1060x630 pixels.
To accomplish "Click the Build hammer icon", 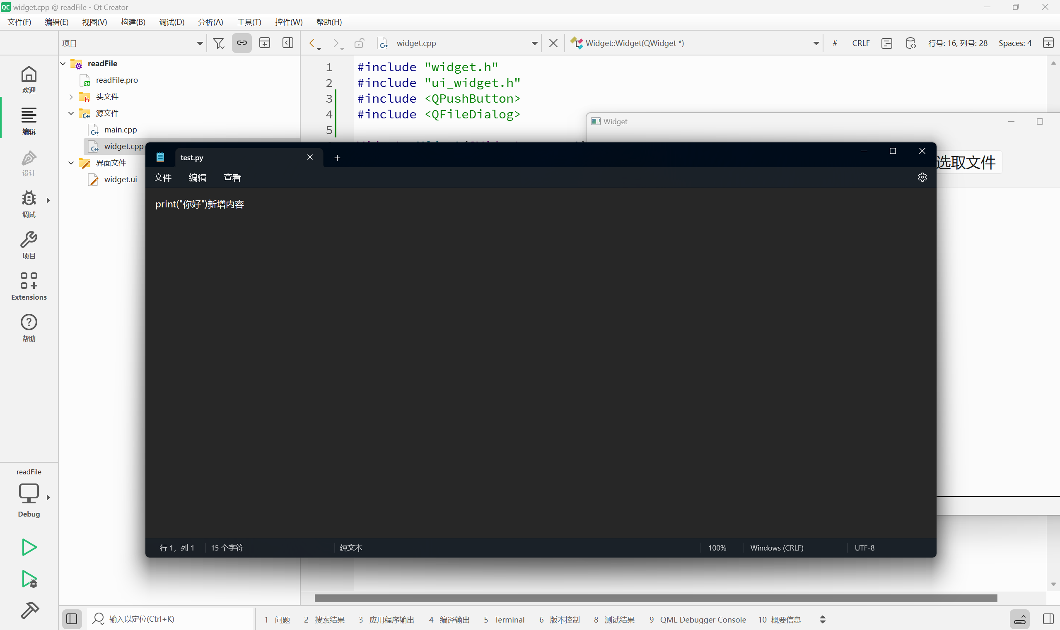I will (x=29, y=611).
